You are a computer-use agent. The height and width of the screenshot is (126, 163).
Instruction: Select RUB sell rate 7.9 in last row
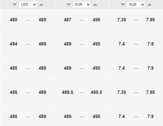click(x=151, y=116)
